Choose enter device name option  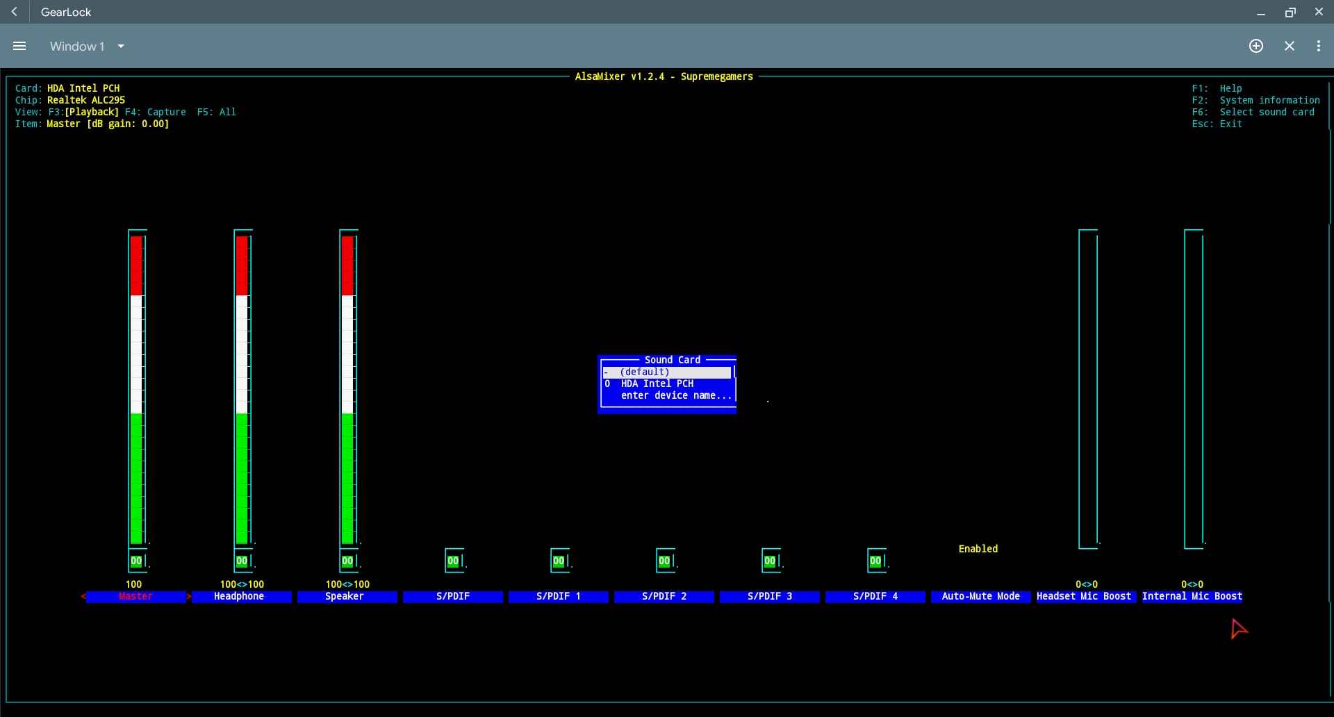675,395
